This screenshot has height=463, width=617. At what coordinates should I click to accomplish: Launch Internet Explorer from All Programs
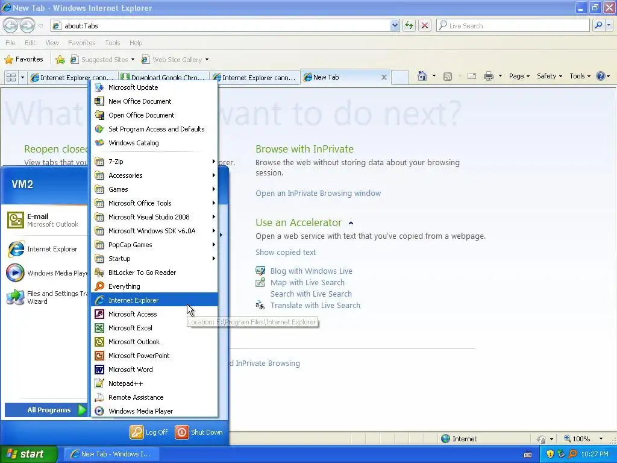[x=154, y=300]
